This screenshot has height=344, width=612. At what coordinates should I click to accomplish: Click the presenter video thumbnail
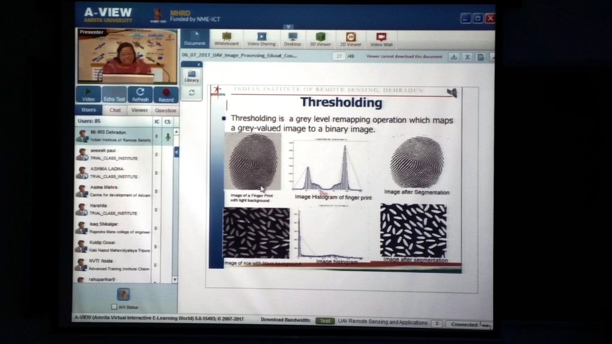pos(127,56)
